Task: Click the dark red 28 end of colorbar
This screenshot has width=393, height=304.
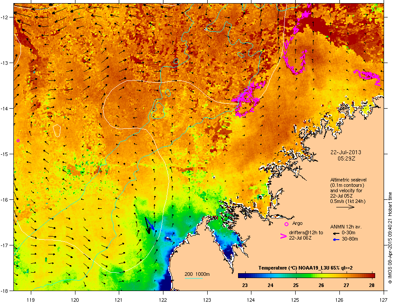Action: 372,276
